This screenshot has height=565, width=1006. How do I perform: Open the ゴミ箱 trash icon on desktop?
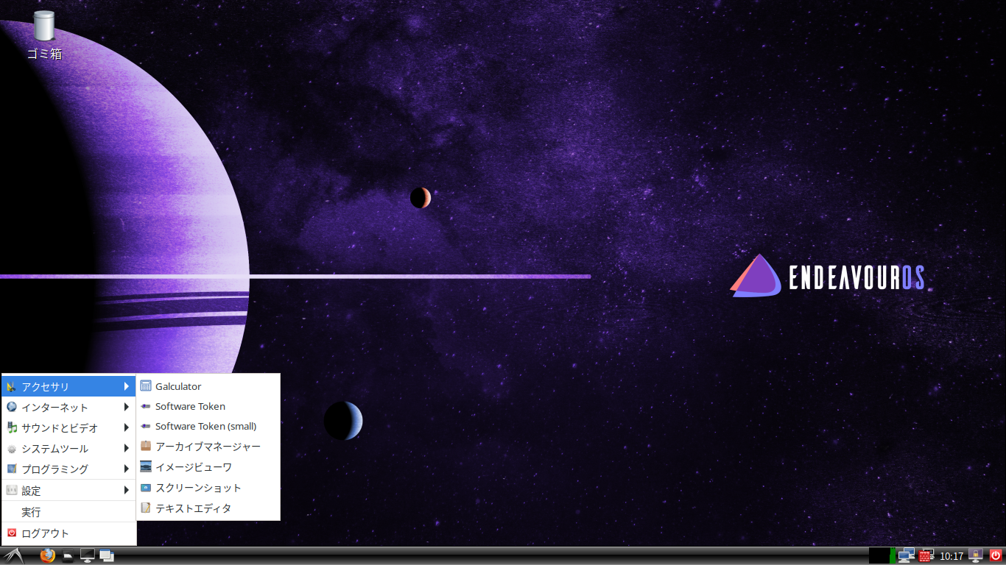(x=44, y=35)
